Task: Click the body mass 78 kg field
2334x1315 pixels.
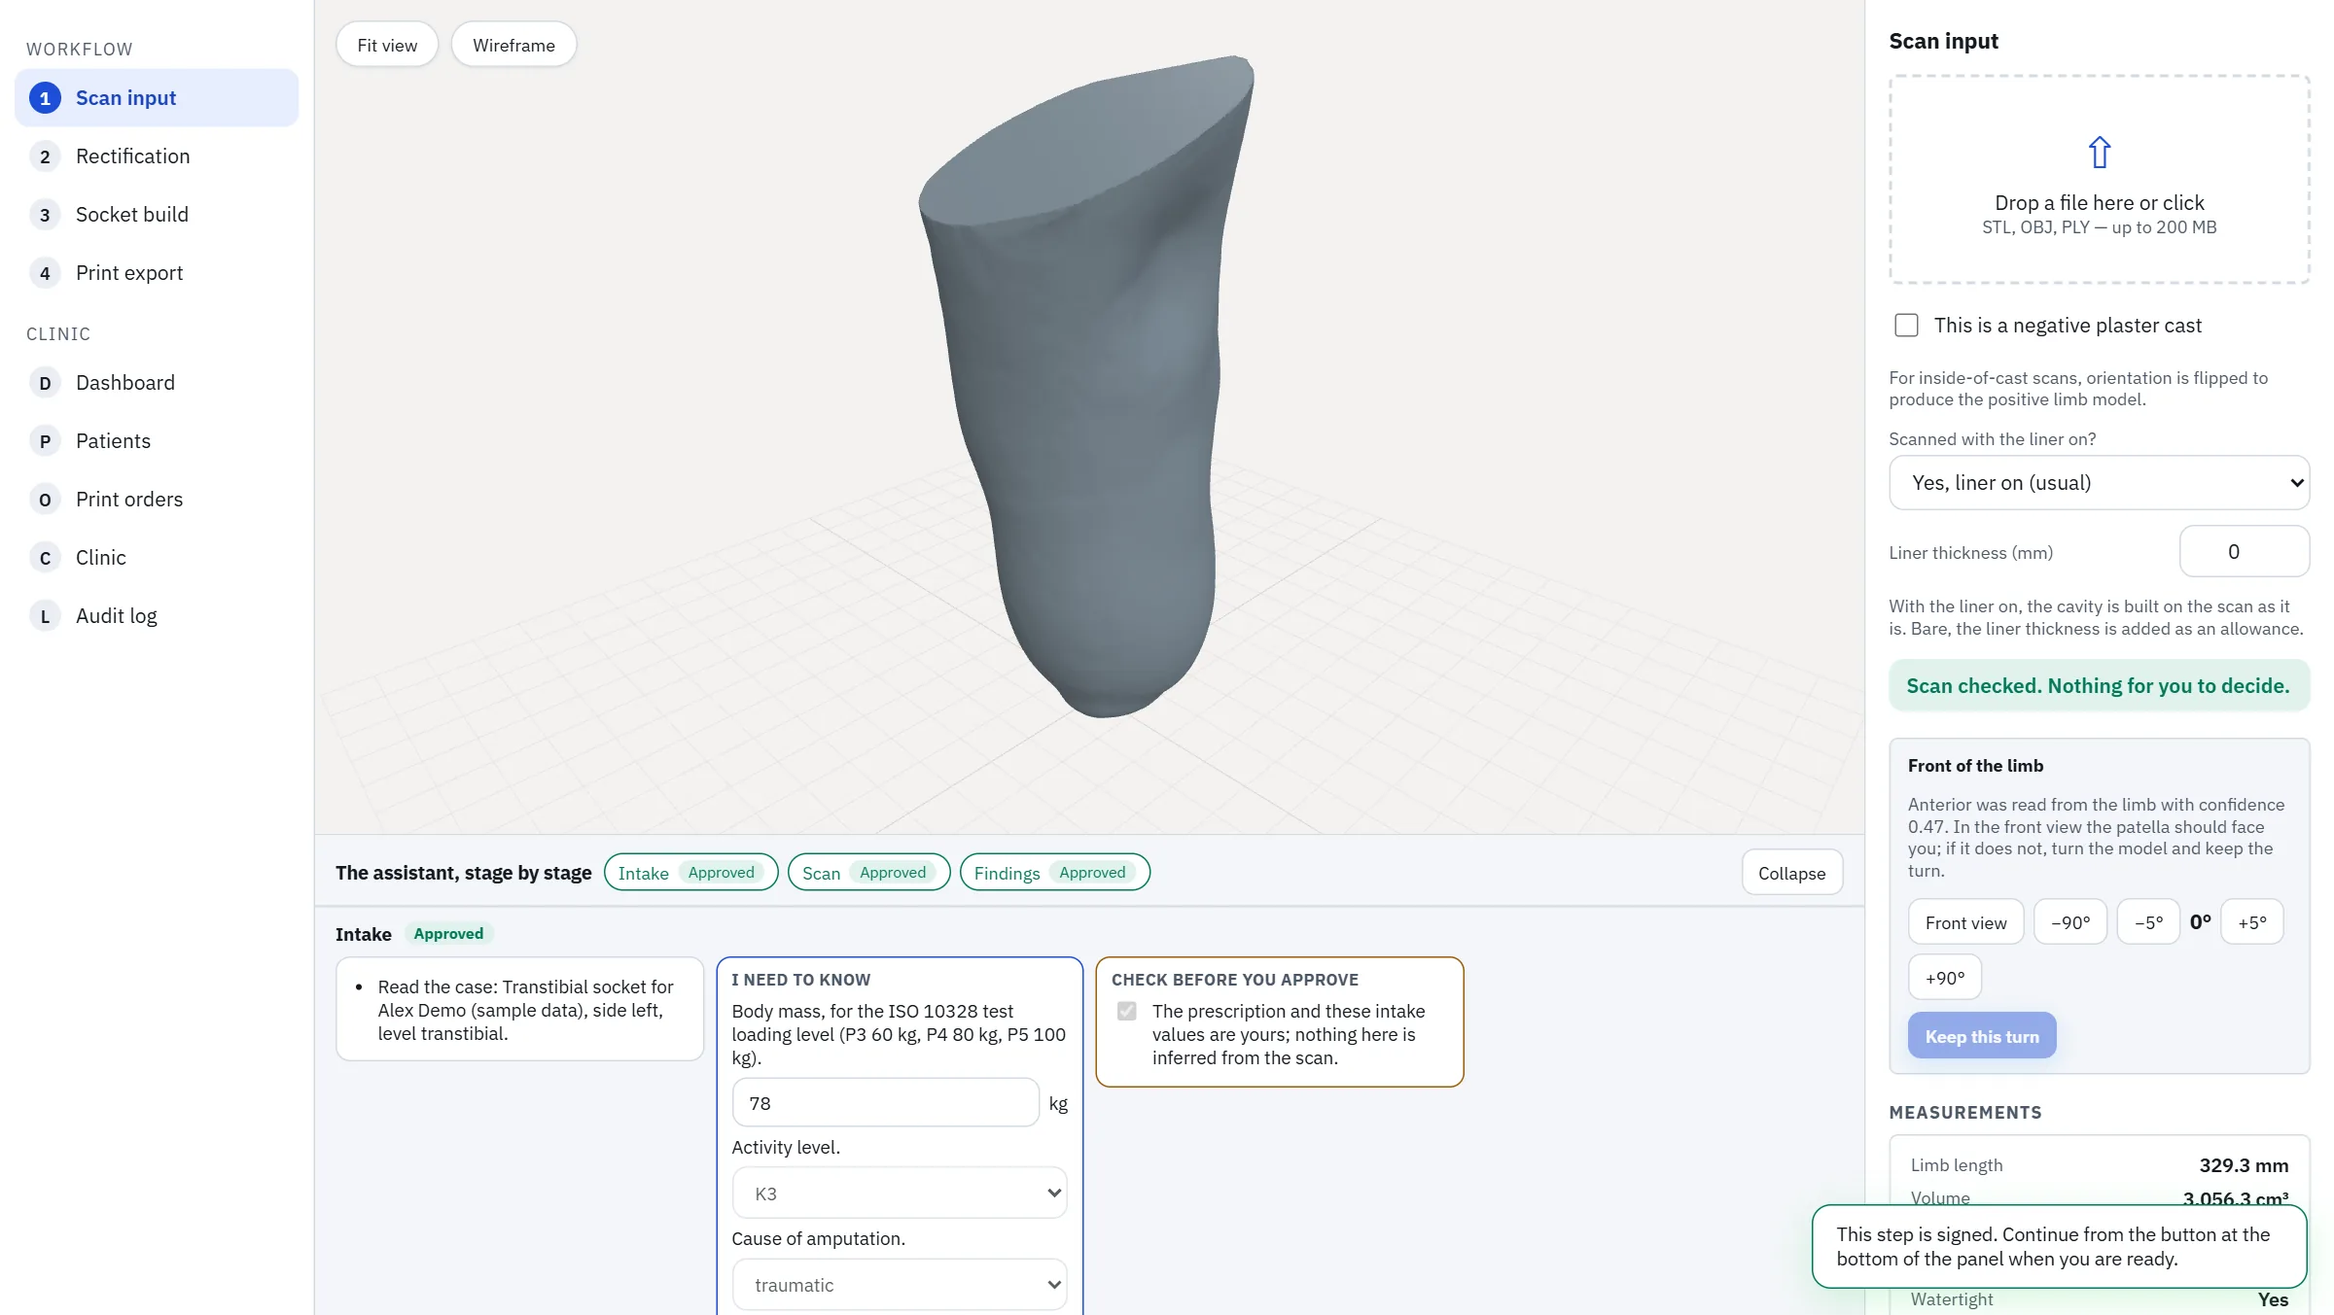Action: point(885,1103)
